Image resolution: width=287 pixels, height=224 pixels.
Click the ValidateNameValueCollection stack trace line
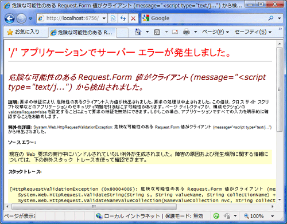[x=147, y=201]
